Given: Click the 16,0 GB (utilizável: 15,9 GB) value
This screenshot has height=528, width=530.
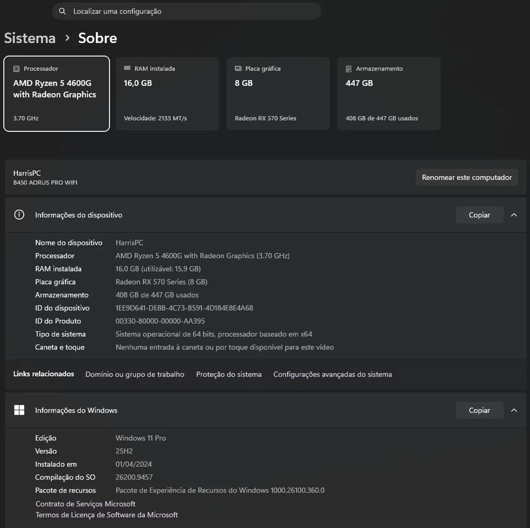Looking at the screenshot, I should (x=158, y=269).
